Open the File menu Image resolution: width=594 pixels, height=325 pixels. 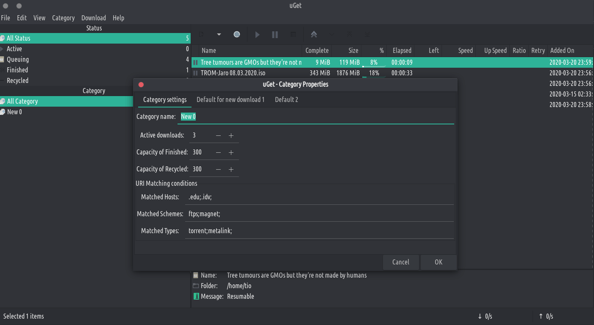coord(6,18)
